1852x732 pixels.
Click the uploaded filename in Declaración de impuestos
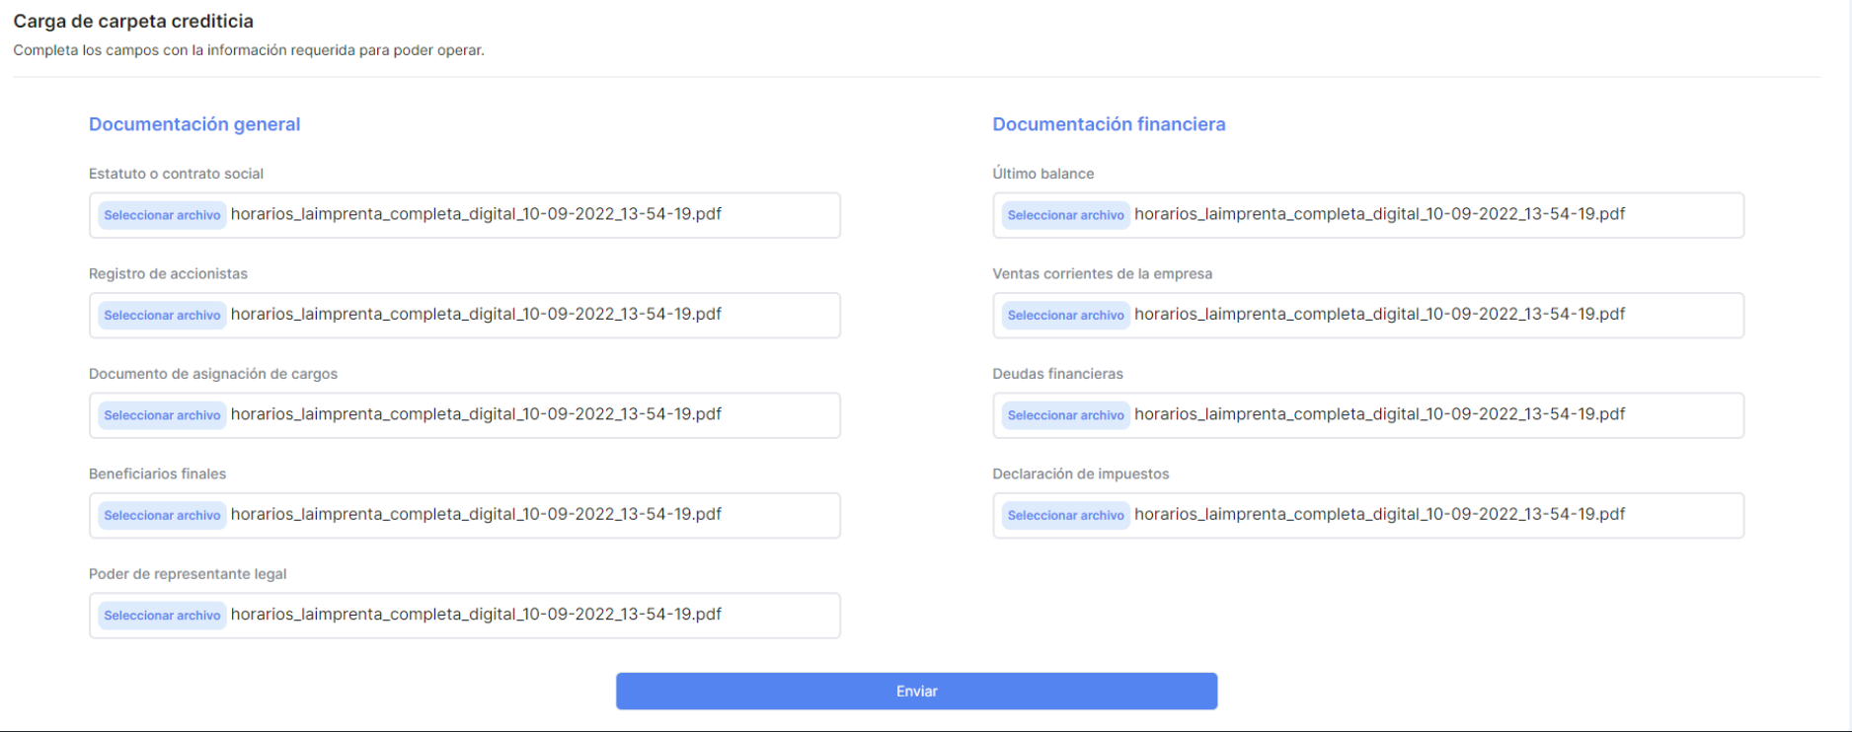tap(1379, 514)
